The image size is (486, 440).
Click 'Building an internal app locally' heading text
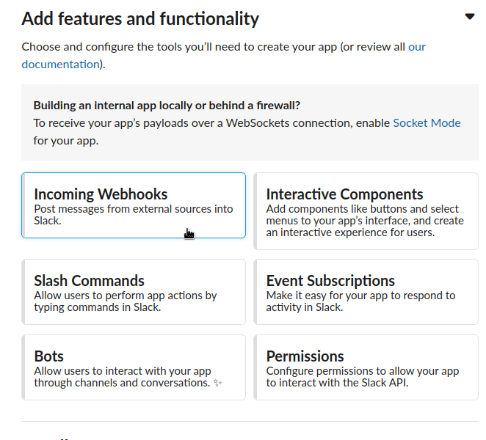point(167,106)
